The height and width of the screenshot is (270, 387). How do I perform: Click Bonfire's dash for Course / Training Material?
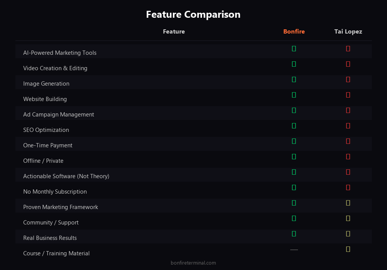294,250
